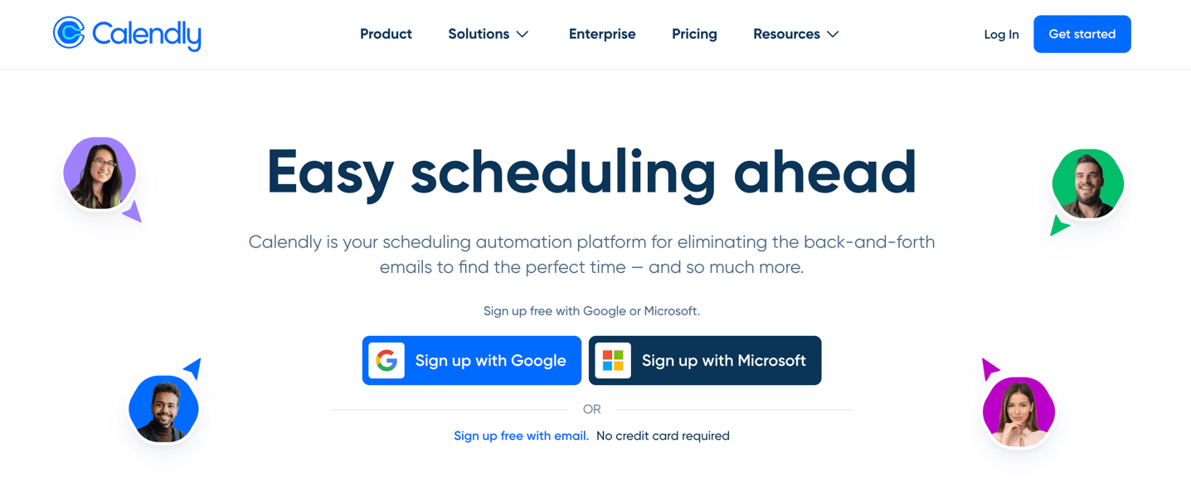Click the blue arrow pointer icon
1191x492 pixels.
193,368
